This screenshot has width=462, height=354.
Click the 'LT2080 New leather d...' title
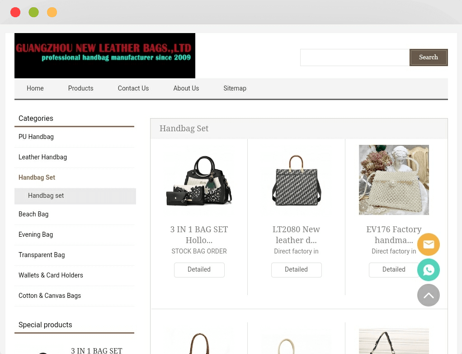click(x=297, y=235)
